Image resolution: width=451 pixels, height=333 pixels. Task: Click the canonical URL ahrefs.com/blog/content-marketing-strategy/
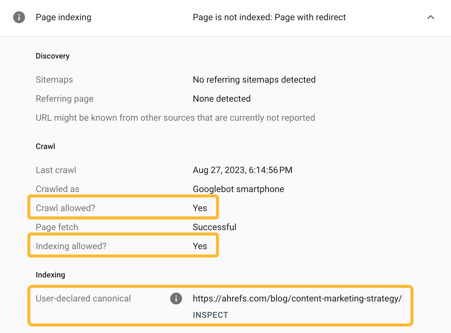(297, 299)
